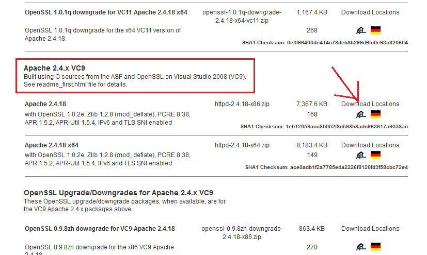Open Download Locations for Apache 2.4.18 x86
Viewport: 427px width, 255px height.
pyautogui.click(x=370, y=104)
